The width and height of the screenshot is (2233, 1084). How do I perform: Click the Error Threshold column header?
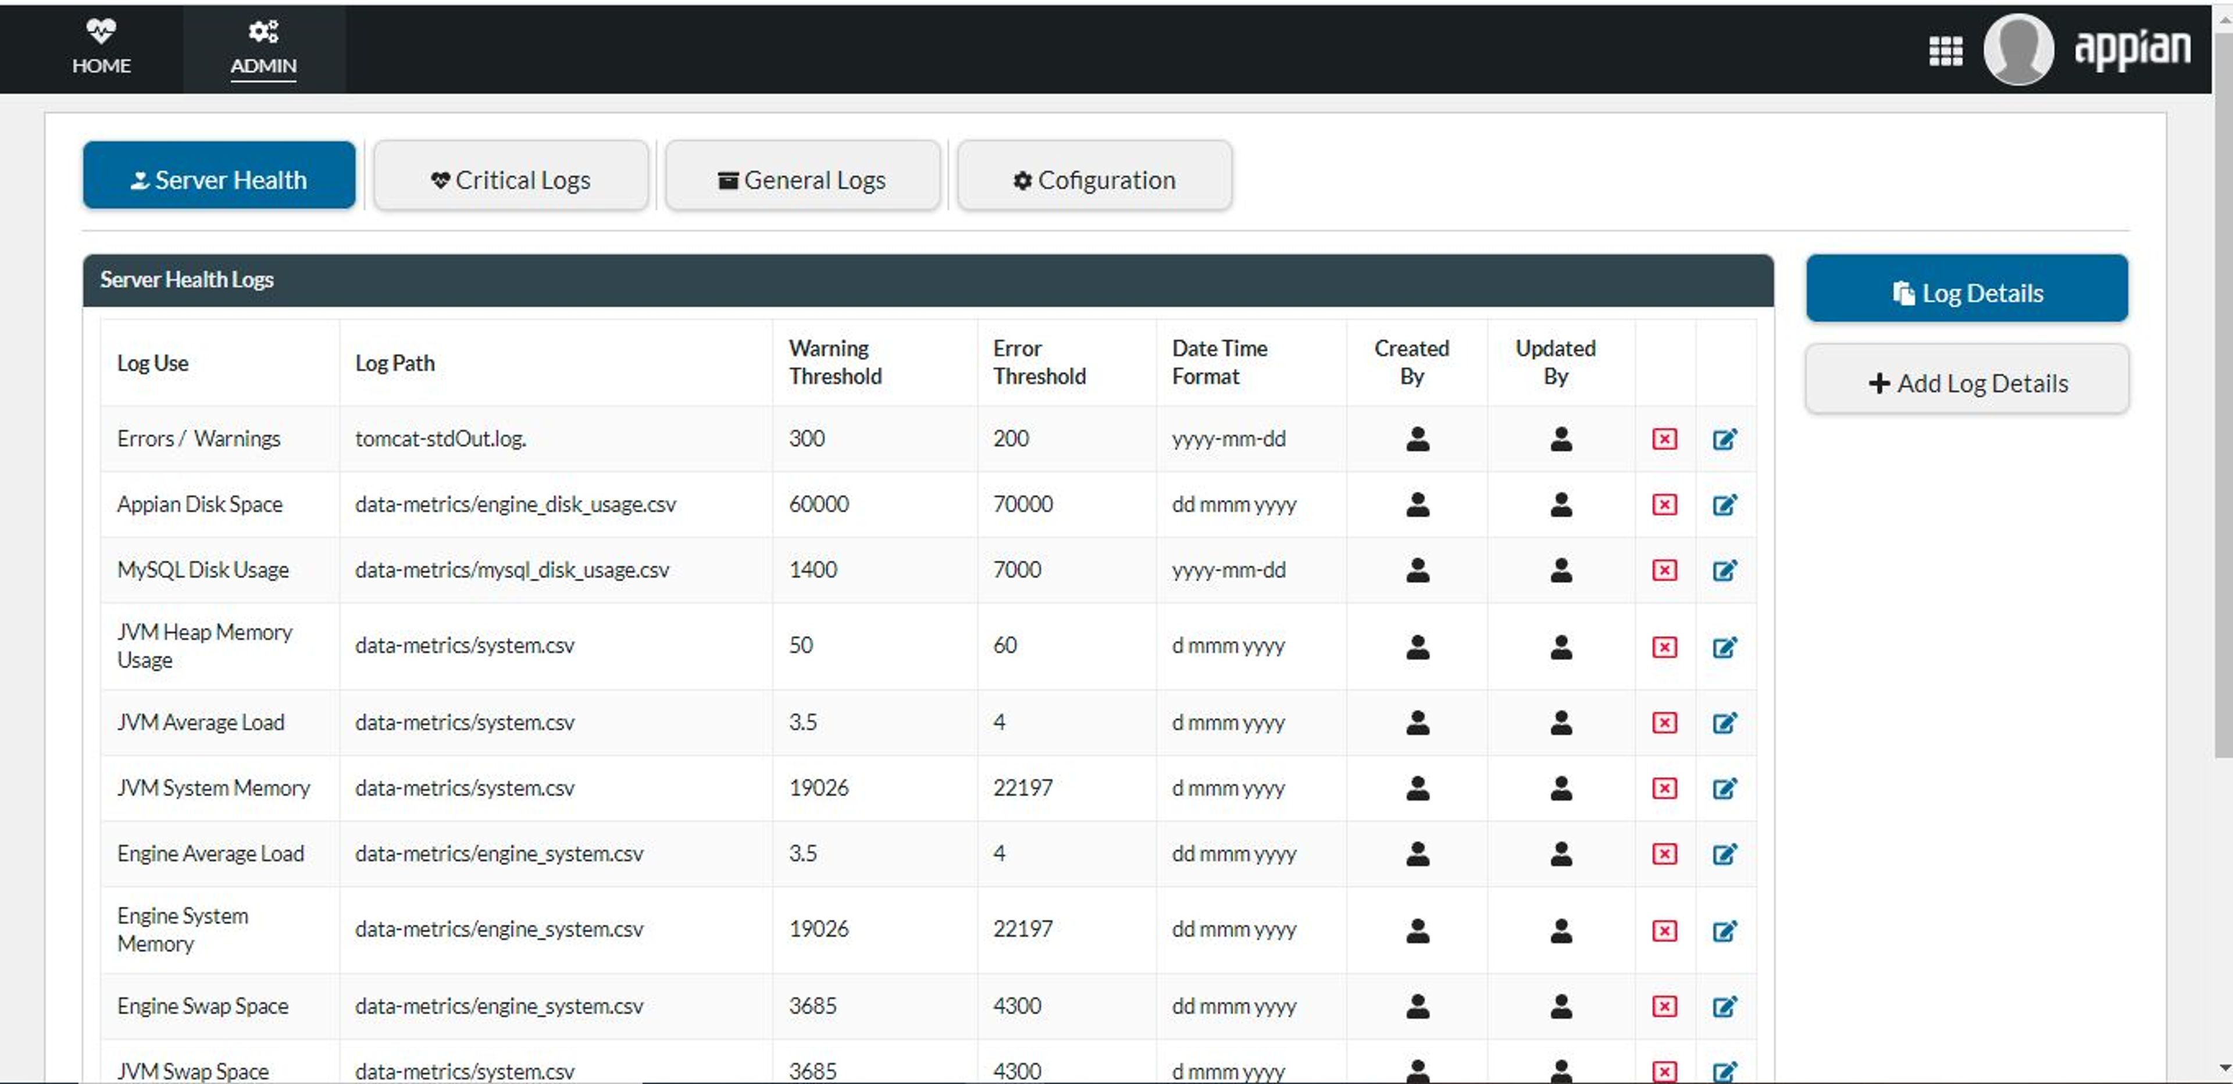click(1039, 362)
